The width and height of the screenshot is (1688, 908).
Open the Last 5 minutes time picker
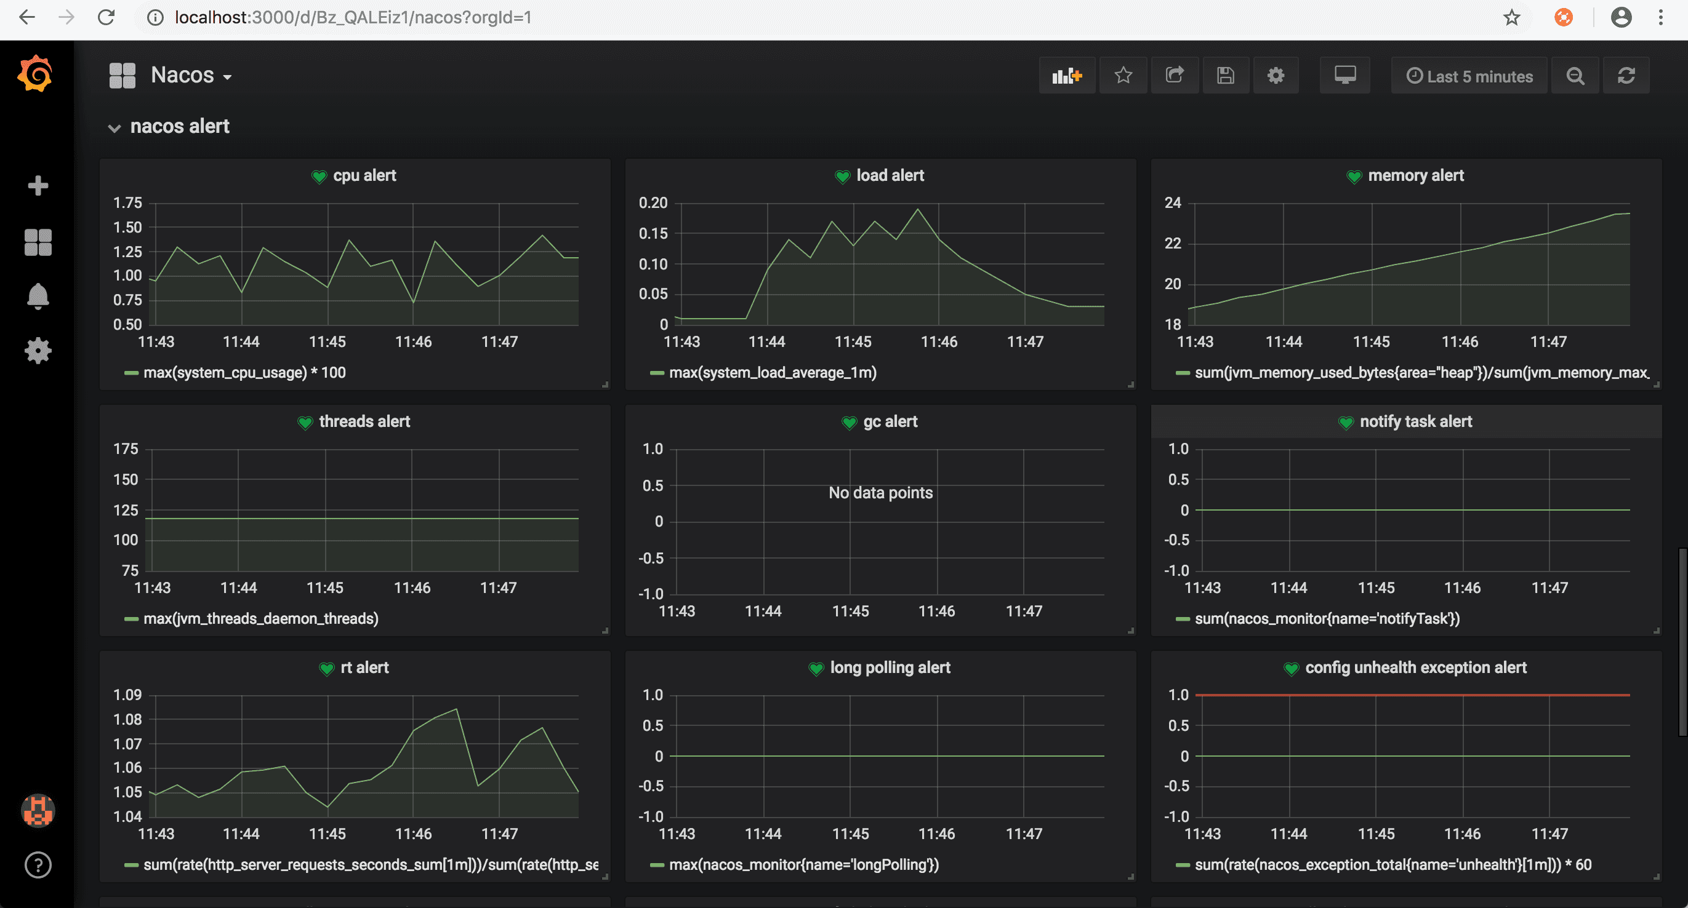(1469, 76)
